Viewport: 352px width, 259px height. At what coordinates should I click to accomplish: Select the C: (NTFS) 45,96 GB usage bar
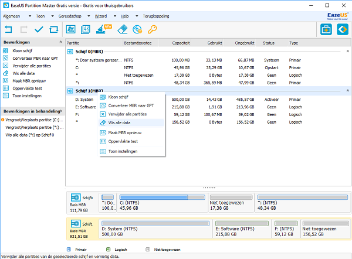(163, 197)
